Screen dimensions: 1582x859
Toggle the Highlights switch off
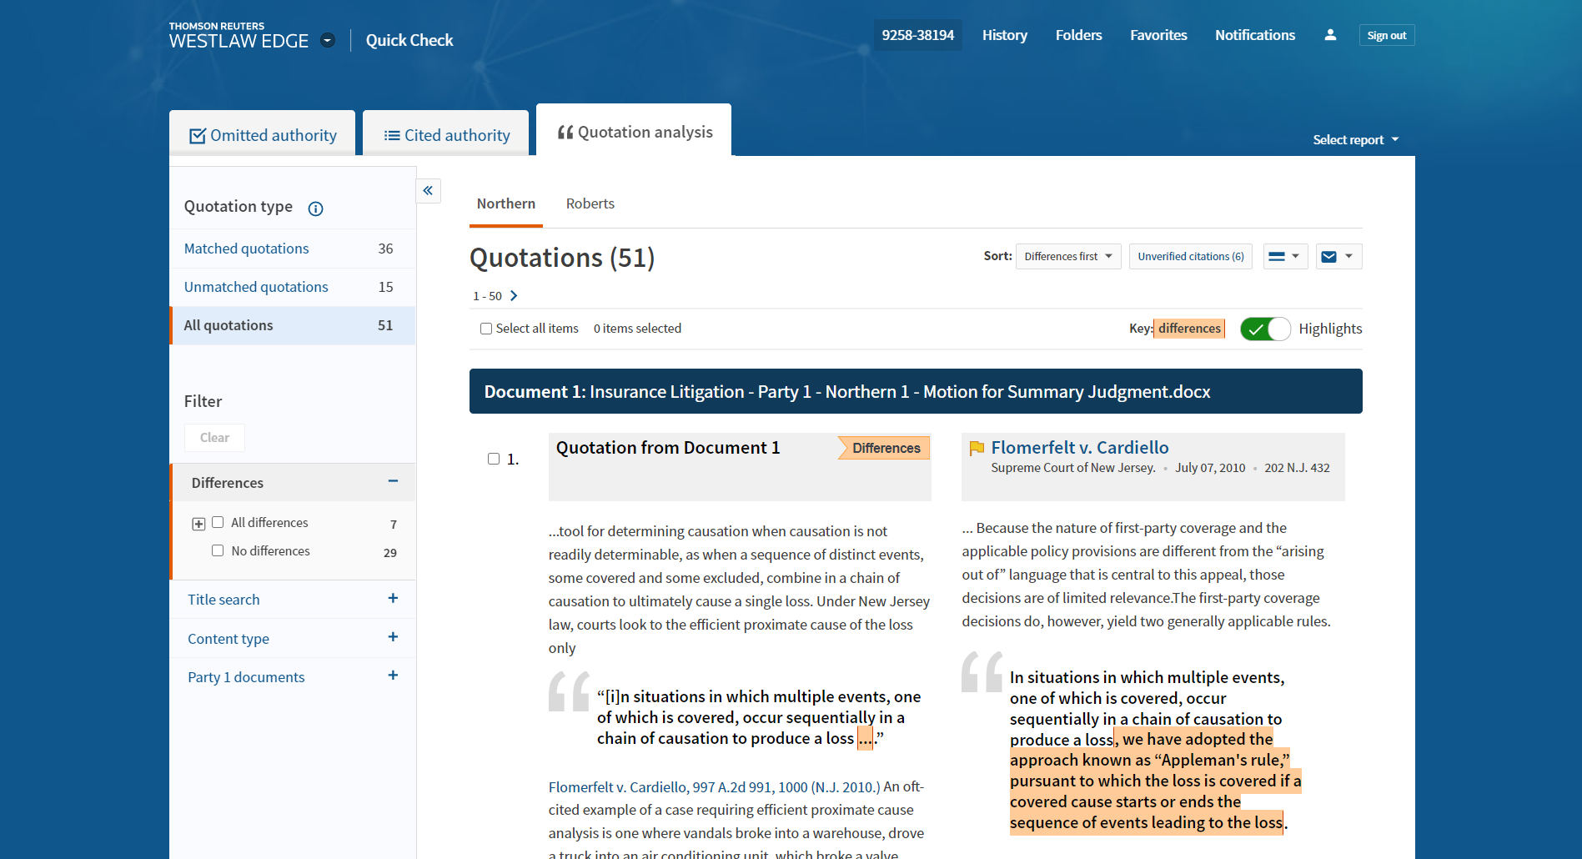click(x=1264, y=329)
